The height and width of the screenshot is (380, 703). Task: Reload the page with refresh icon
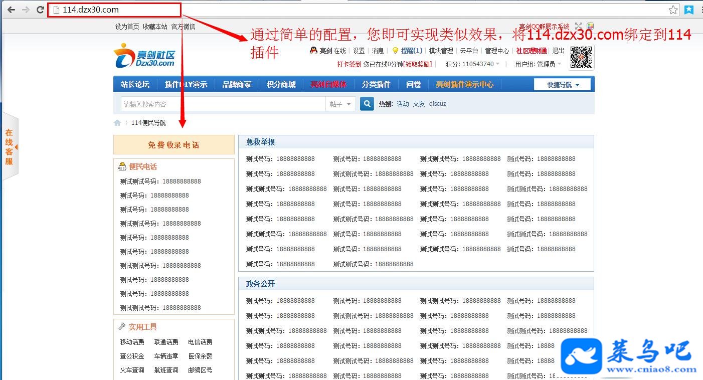[x=40, y=10]
